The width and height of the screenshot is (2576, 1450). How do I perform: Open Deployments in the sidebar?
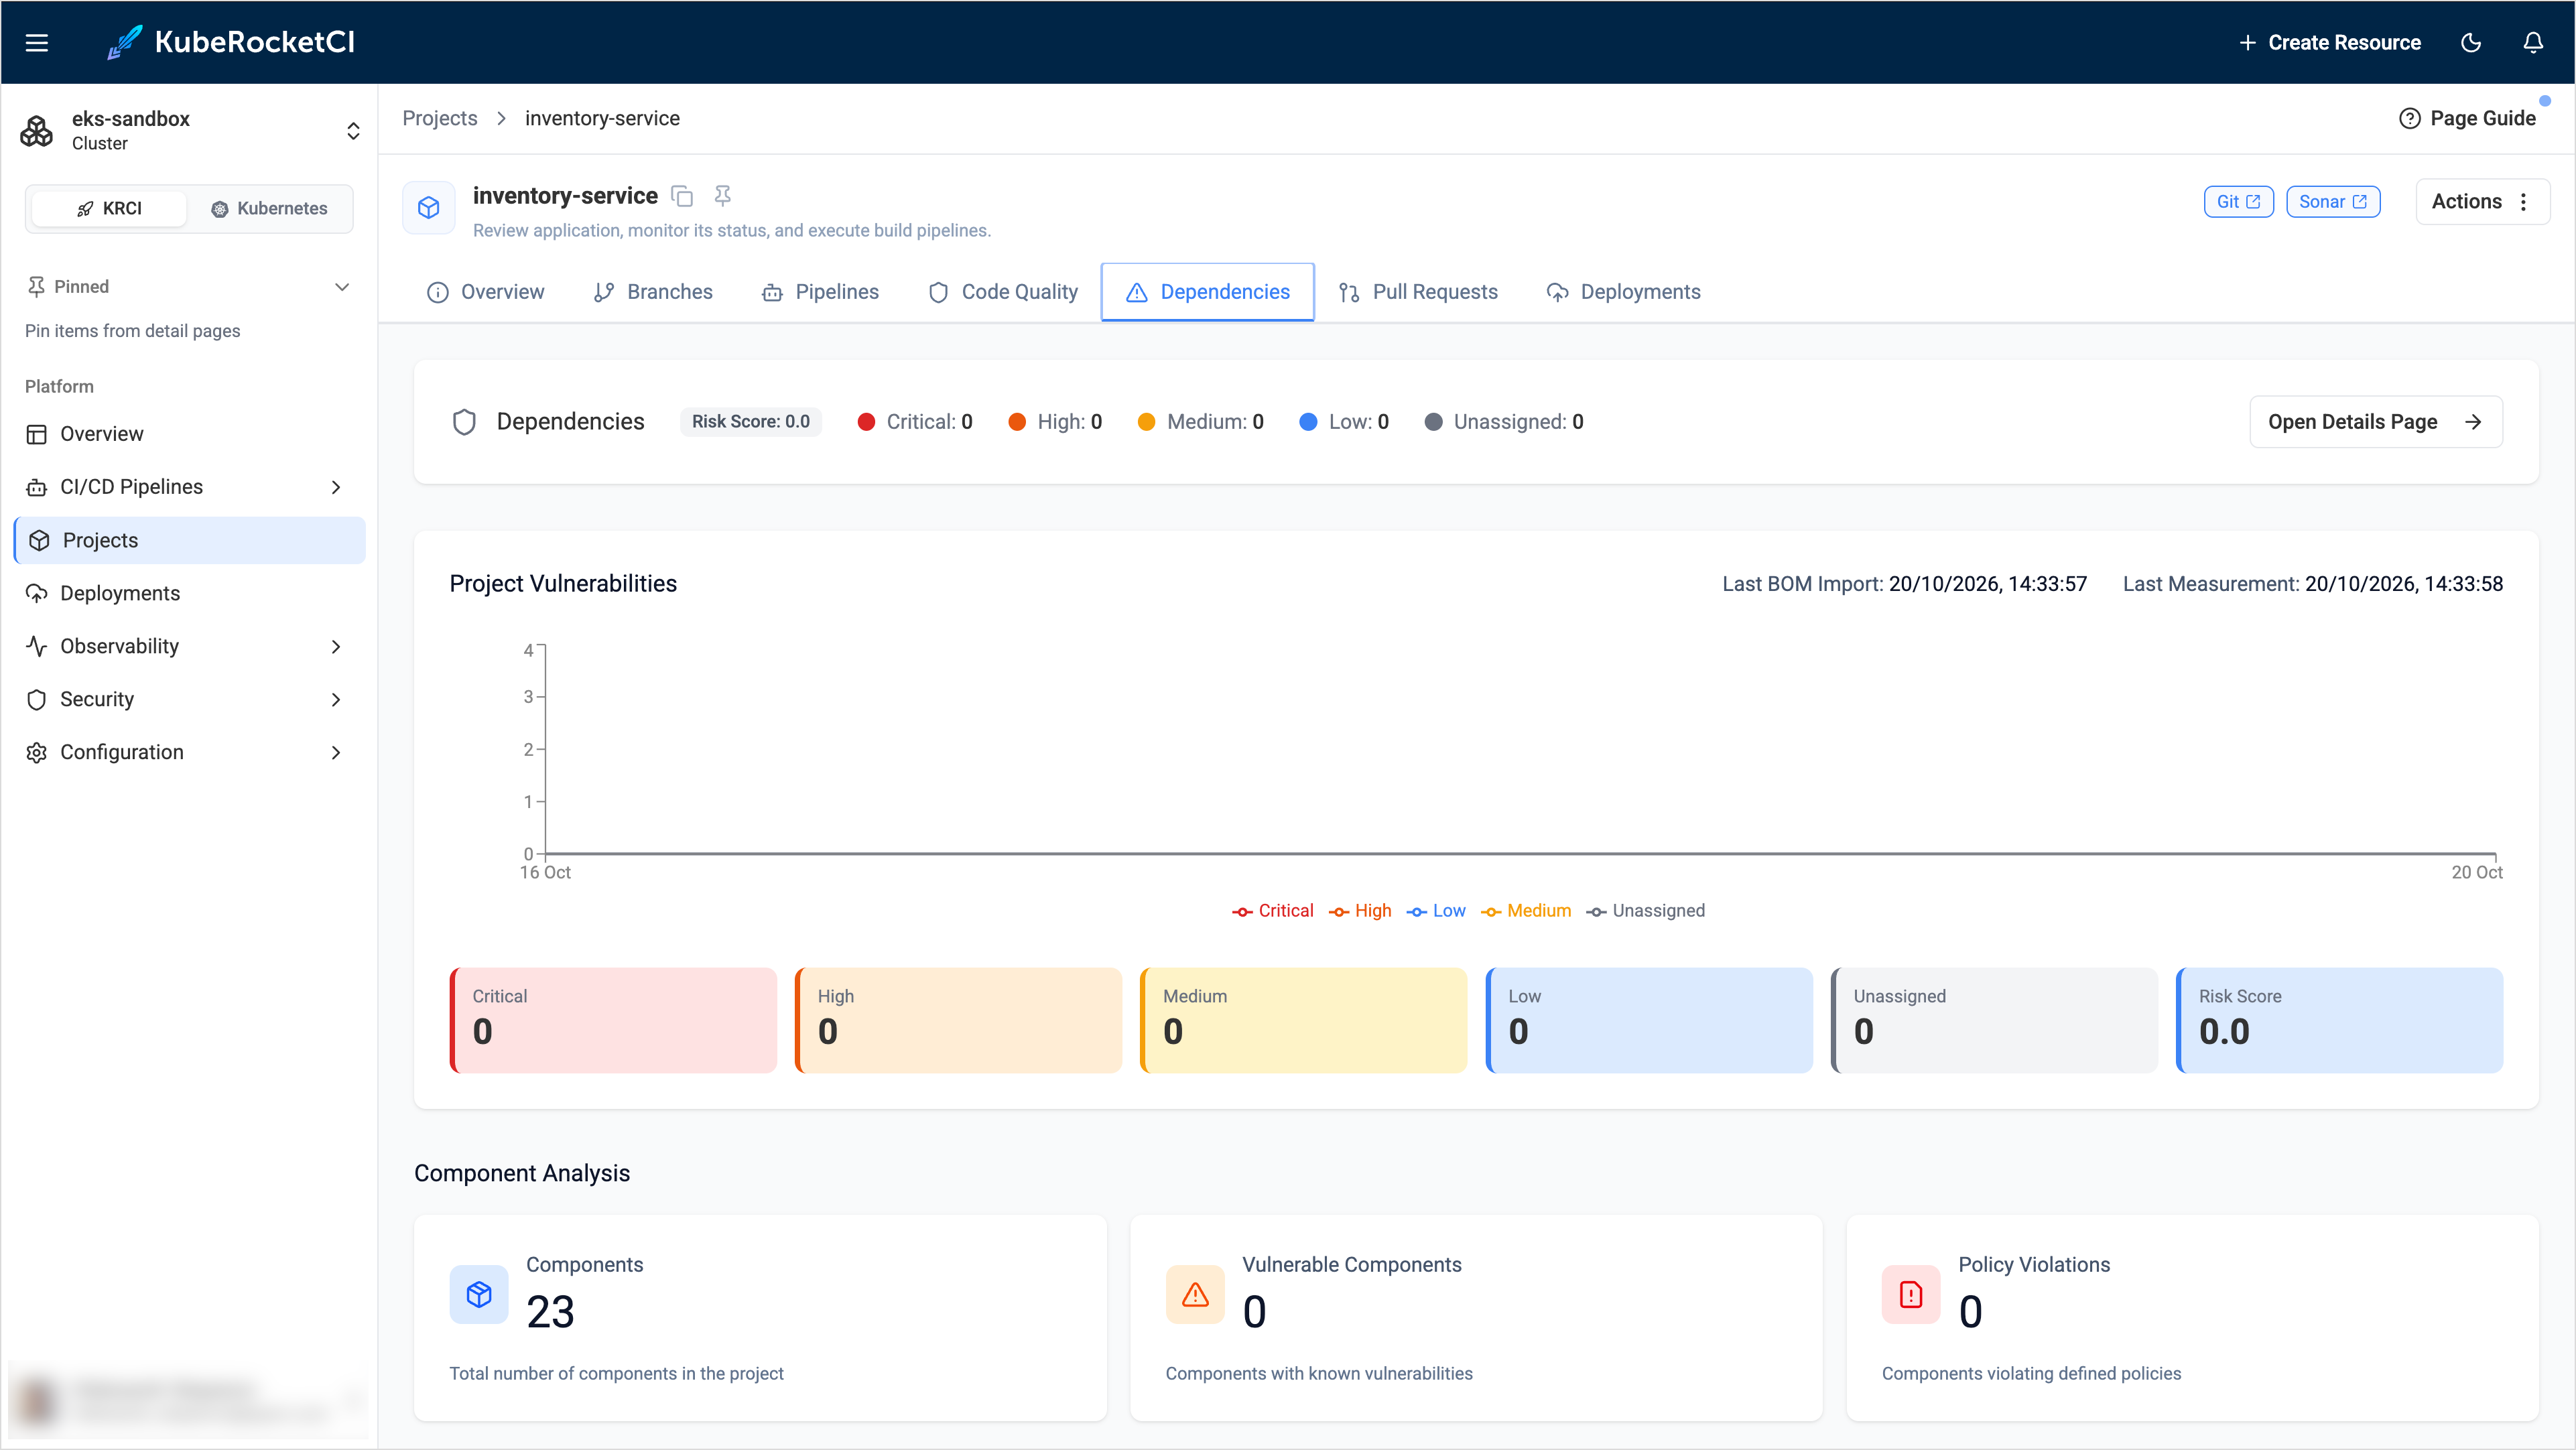tap(190, 593)
